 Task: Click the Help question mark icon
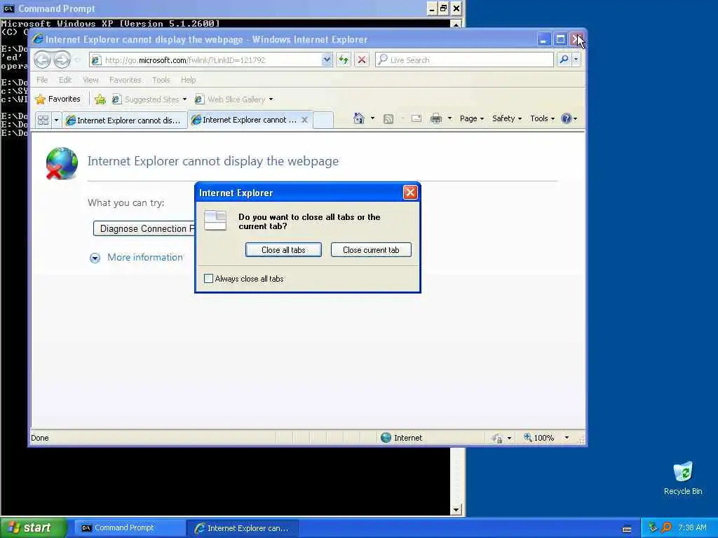[567, 118]
